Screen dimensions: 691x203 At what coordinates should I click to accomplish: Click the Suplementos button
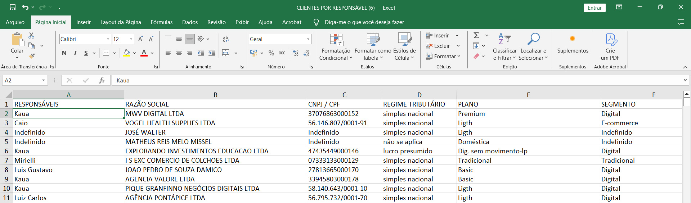click(573, 44)
